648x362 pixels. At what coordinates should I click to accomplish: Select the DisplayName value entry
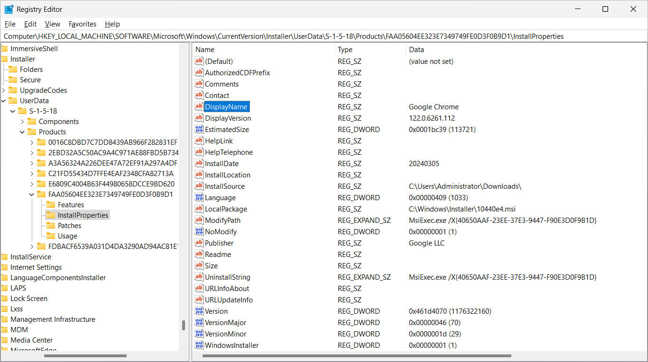(x=226, y=106)
